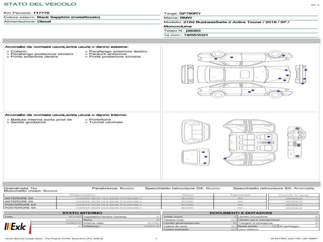The image size is (323, 242).
Task: Click the tailgate diagram with three blue dots
Action: click(x=196, y=158)
